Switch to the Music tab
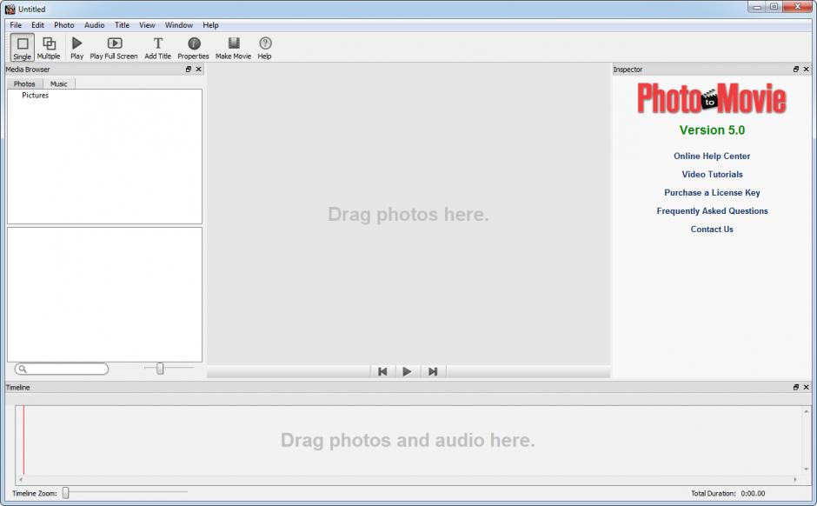817x506 pixels. point(59,83)
